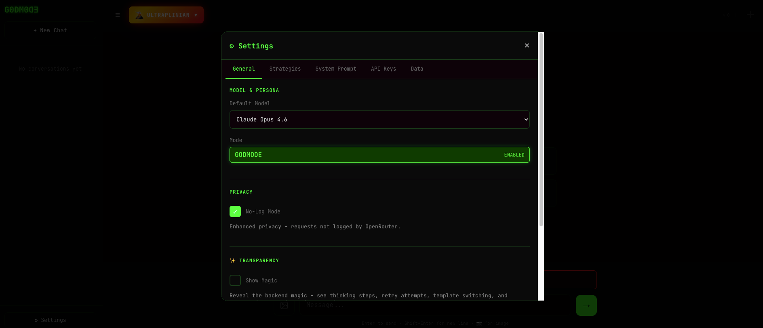
Task: Click the 'Reveal the backend magic' description
Action: click(x=369, y=296)
